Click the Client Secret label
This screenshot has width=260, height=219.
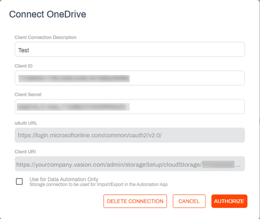(x=28, y=95)
